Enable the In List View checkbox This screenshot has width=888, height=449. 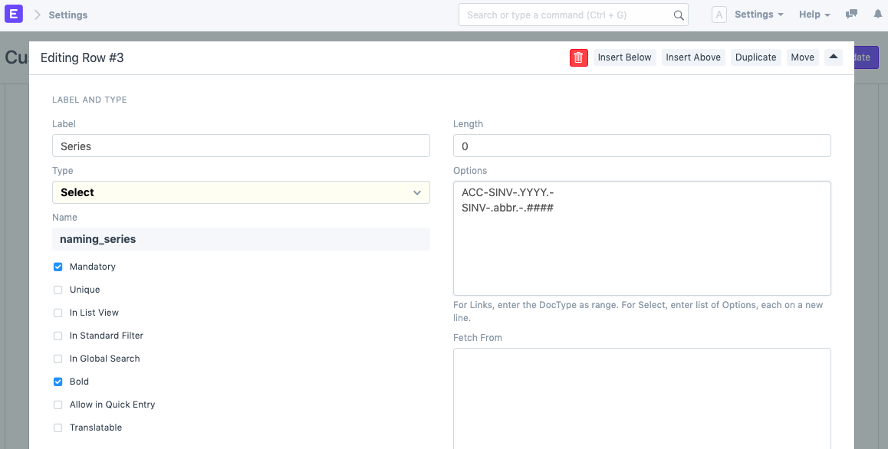(x=58, y=313)
